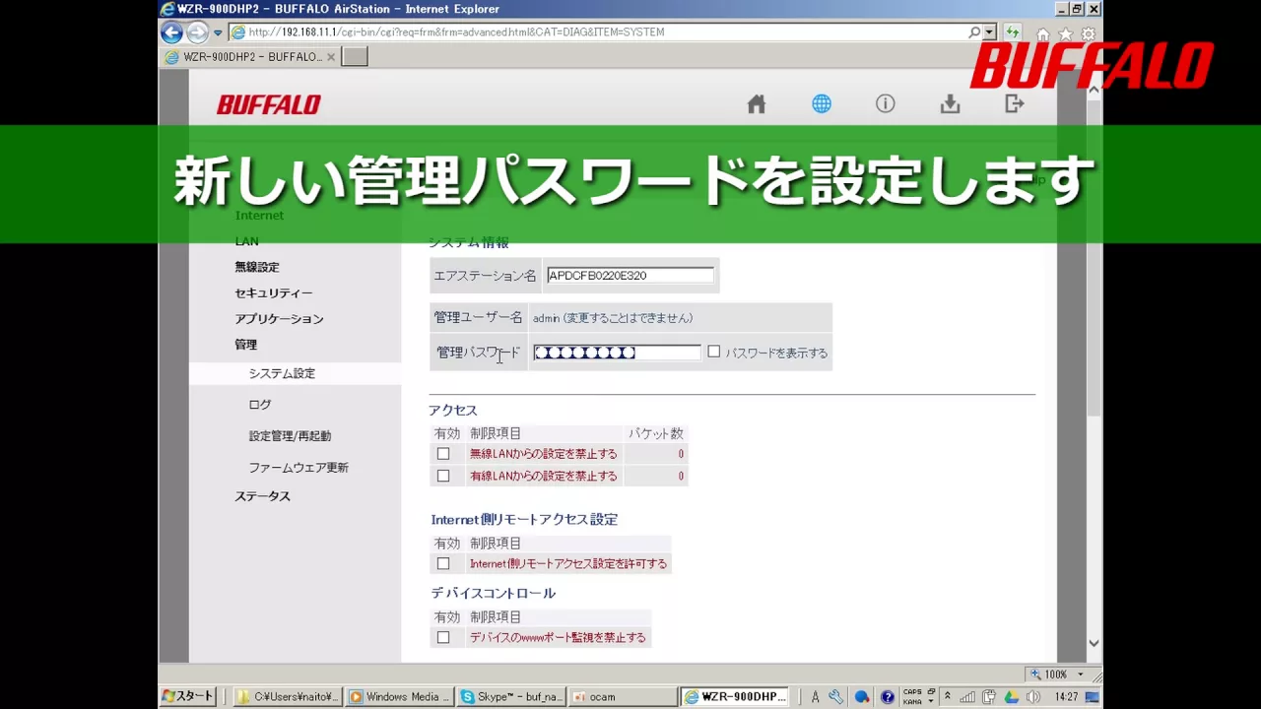Screen dimensions: 1261x709
Task: Select ファームウェア更新 submenu item
Action: pyautogui.click(x=299, y=468)
